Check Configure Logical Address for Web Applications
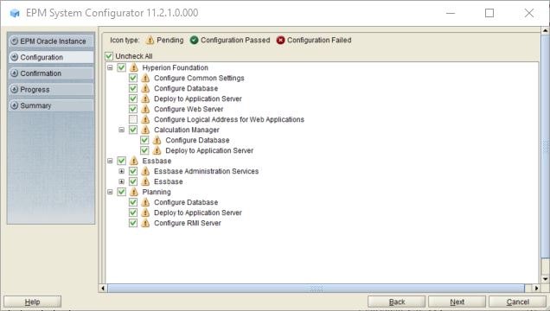The image size is (550, 311). (x=133, y=119)
